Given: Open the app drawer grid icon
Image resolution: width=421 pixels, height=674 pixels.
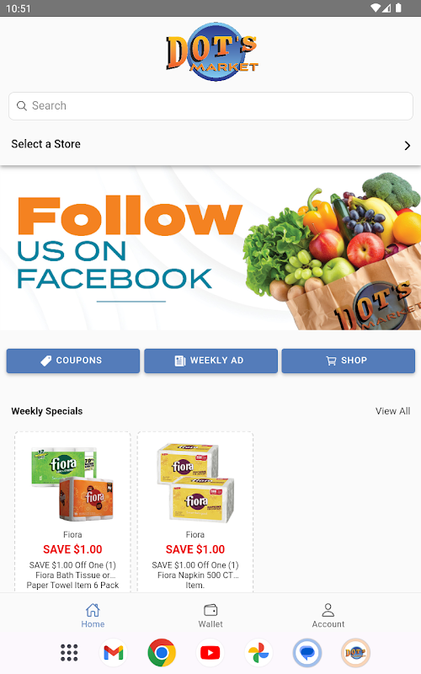Looking at the screenshot, I should pyautogui.click(x=69, y=652).
